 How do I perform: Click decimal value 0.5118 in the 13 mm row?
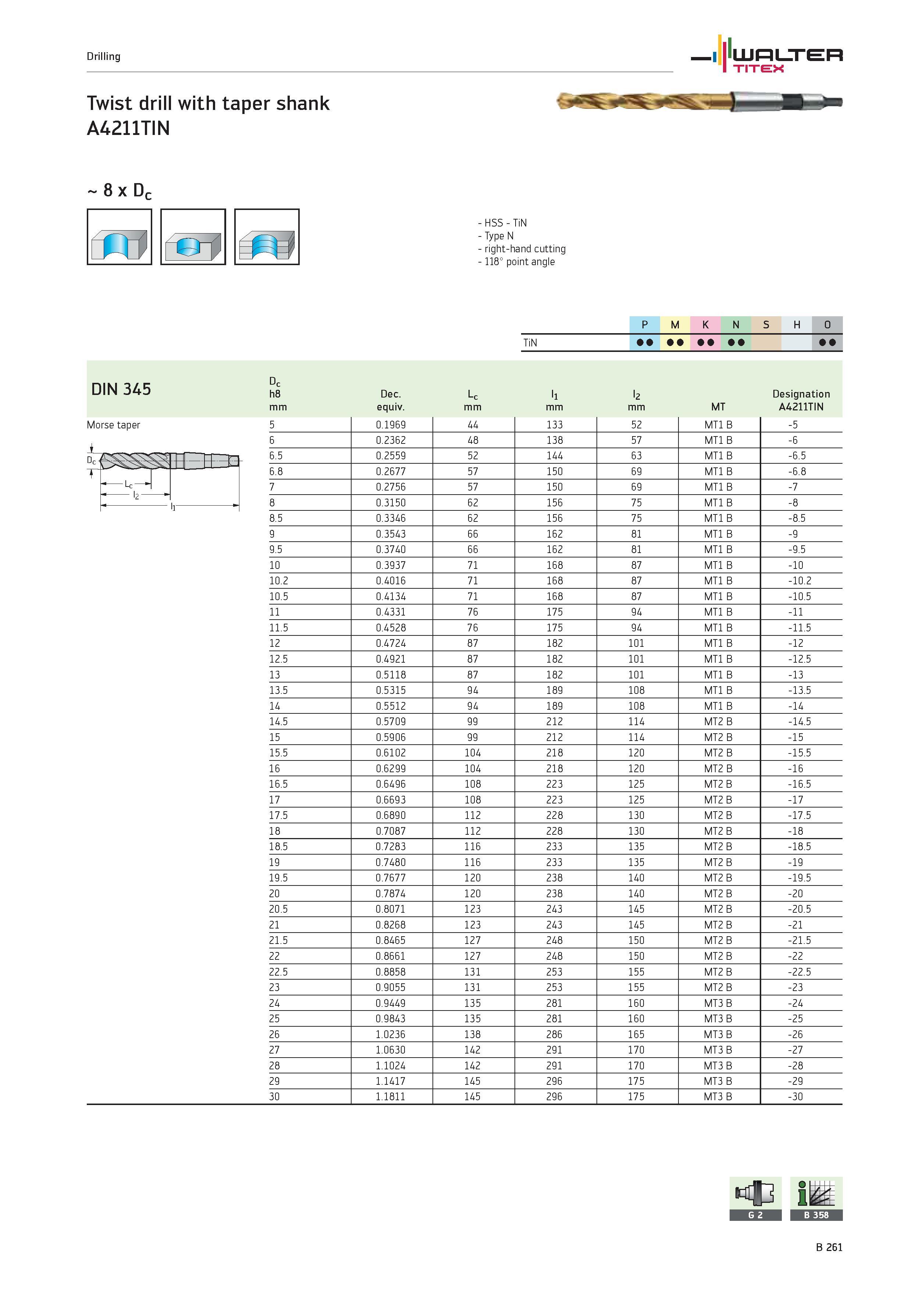(x=391, y=675)
